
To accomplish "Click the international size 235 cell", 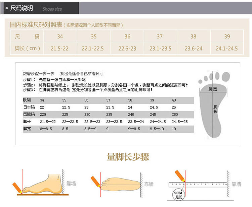I will coord(109,115).
